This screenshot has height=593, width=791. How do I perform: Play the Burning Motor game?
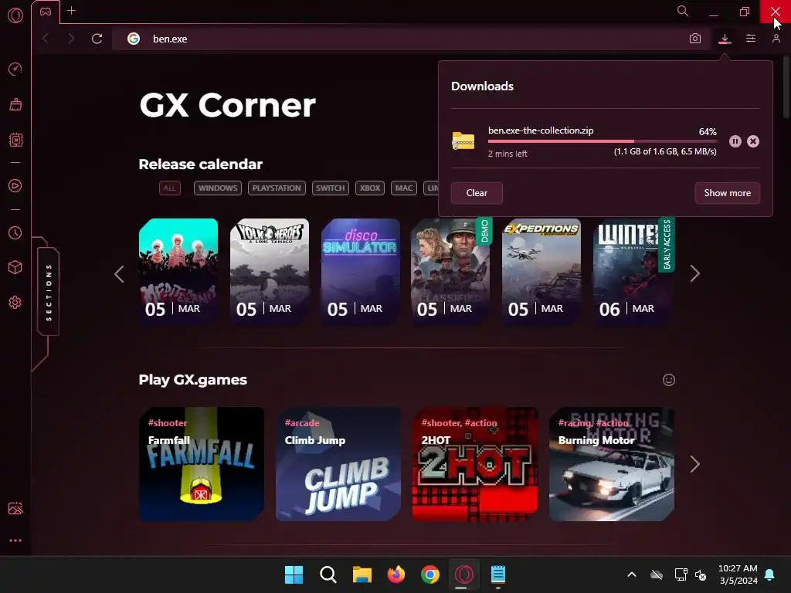(612, 464)
